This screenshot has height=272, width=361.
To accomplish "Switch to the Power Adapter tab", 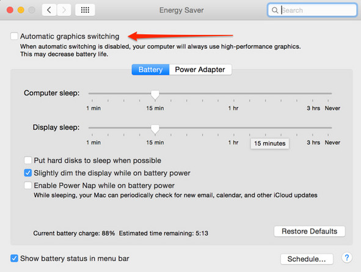I will point(200,70).
